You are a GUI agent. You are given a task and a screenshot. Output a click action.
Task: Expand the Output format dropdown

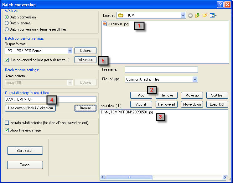(70, 51)
